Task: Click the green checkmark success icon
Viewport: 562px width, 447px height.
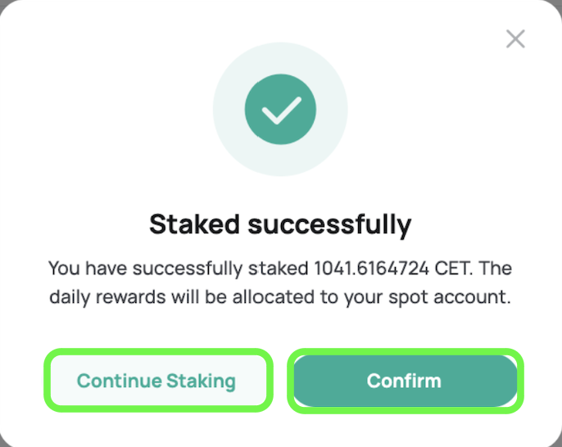Action: pos(280,109)
